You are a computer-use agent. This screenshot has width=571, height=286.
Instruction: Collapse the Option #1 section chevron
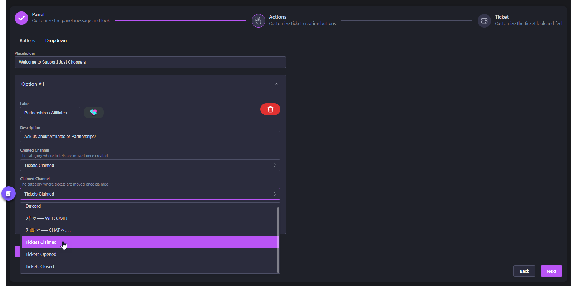pos(276,84)
